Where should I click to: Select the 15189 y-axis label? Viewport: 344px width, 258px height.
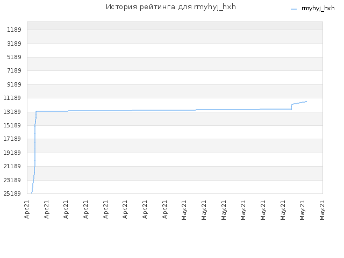click(12, 125)
